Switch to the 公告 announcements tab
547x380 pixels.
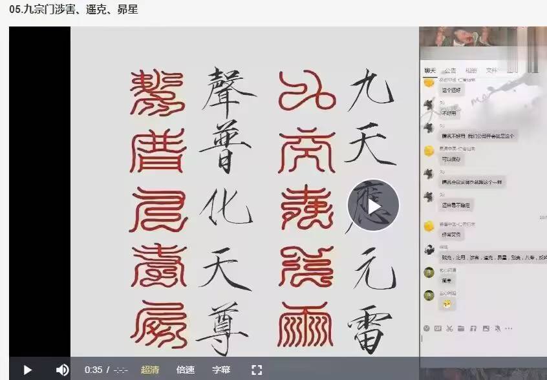[450, 70]
